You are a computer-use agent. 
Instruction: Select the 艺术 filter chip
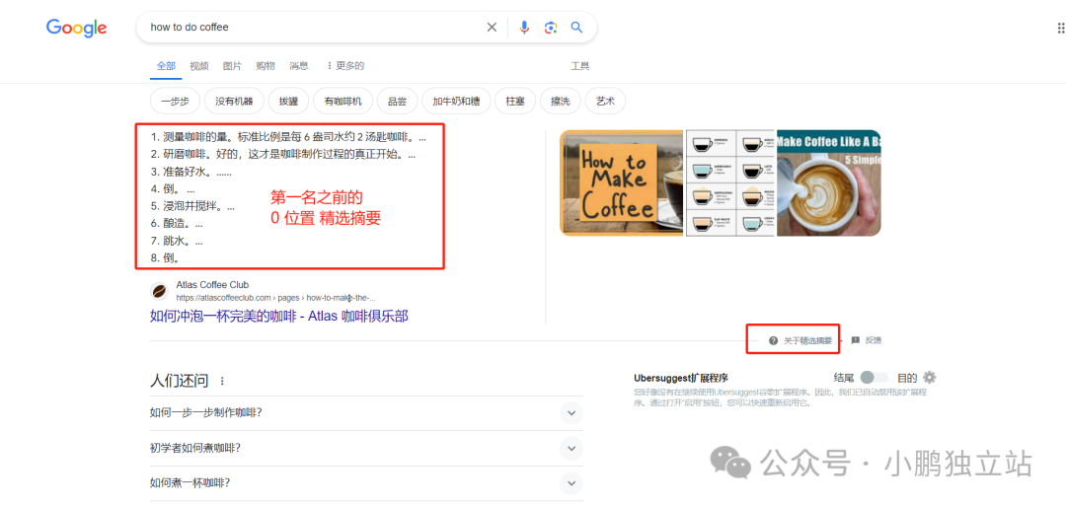coord(605,102)
